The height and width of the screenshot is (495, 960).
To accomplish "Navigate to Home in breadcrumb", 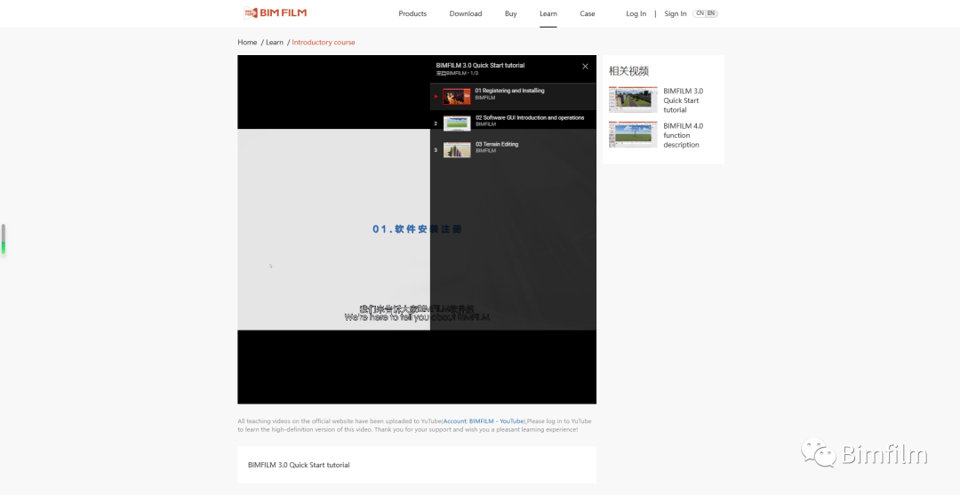I will tap(247, 43).
